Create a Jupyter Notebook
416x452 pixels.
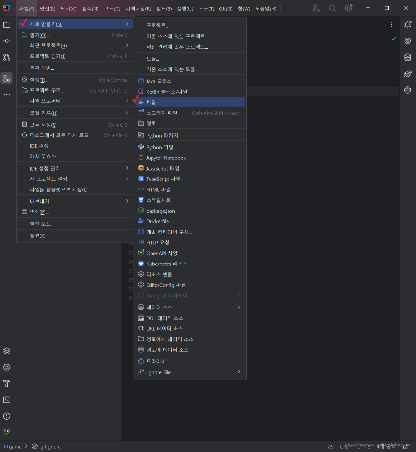(x=190, y=158)
